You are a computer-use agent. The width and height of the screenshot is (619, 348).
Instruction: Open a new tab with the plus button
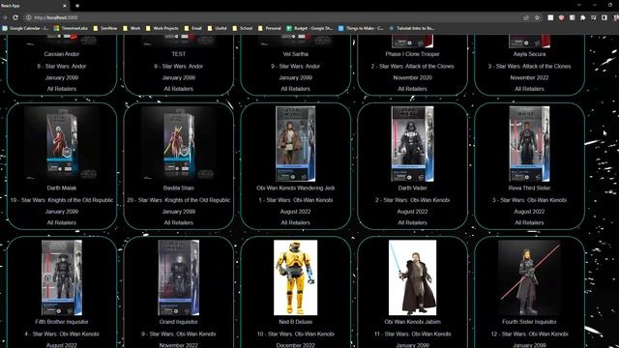coord(77,6)
